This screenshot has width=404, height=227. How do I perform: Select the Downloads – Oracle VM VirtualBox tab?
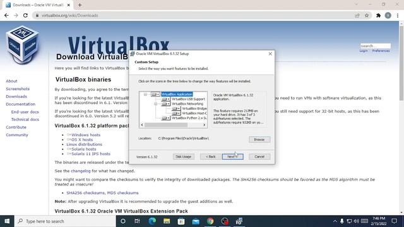click(38, 5)
